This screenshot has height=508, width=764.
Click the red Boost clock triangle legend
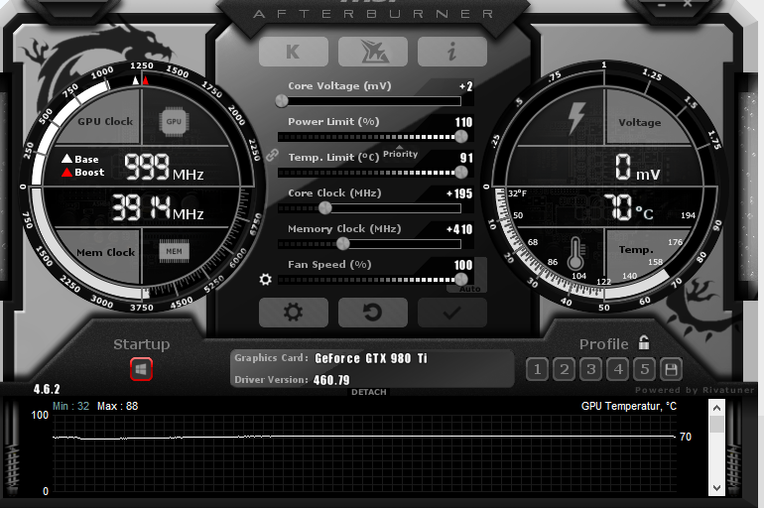point(66,172)
